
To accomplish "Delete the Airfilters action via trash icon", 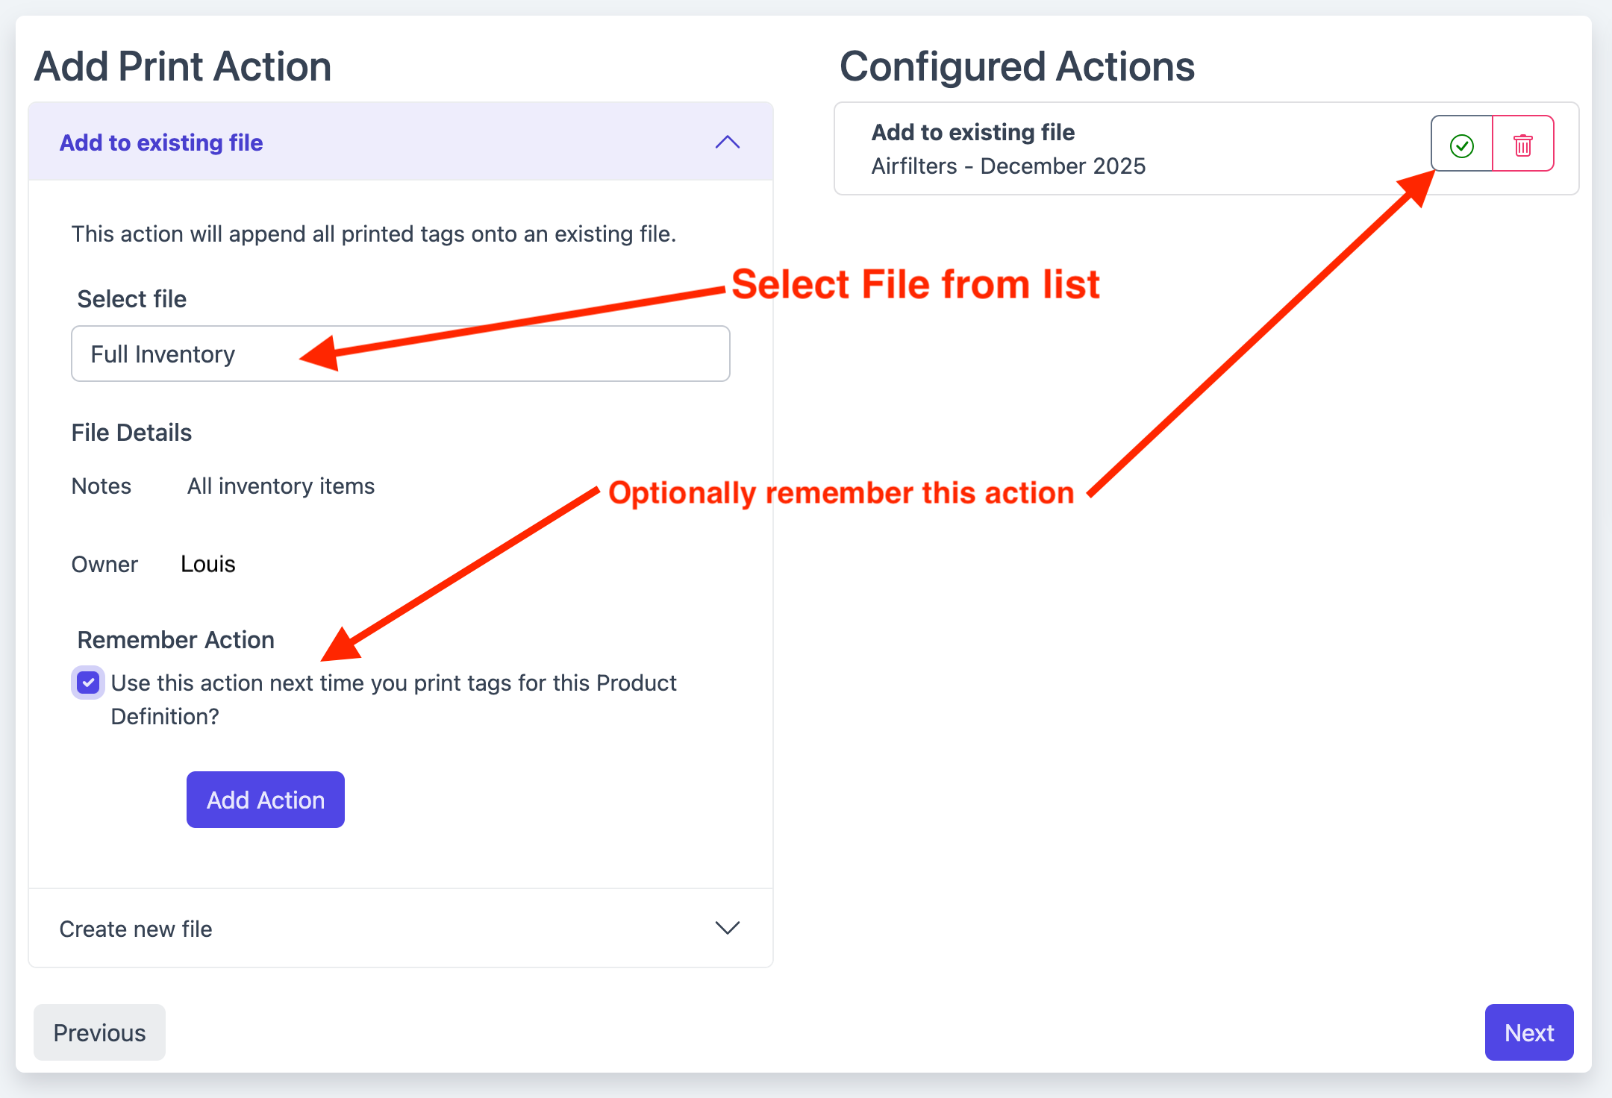I will pos(1522,145).
